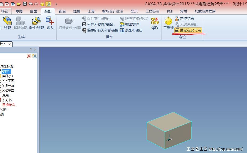Click 装配树输出

coord(131,30)
